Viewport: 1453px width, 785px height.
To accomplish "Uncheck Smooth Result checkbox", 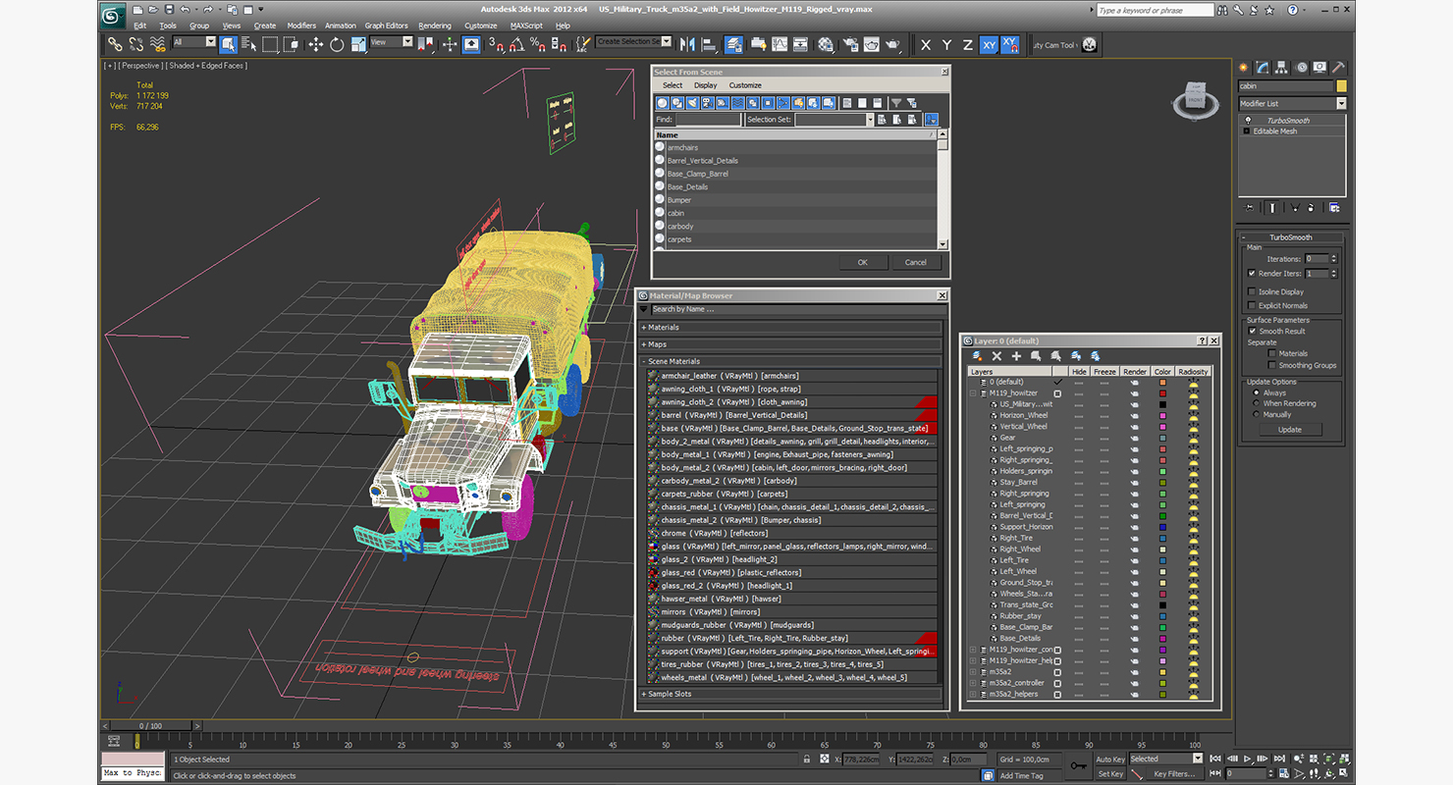I will (x=1252, y=332).
